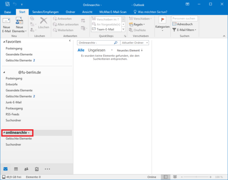Image resolution: width=228 pixels, height=180 pixels.
Task: Open the Verschieben dropdown
Action: pyautogui.click(x=140, y=19)
